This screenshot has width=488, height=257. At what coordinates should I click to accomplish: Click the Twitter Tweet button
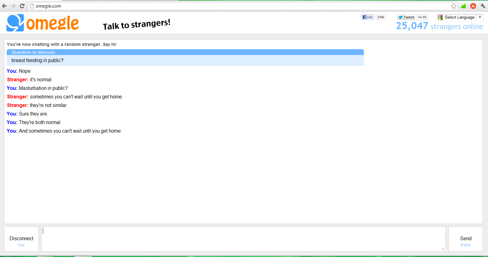(x=406, y=17)
